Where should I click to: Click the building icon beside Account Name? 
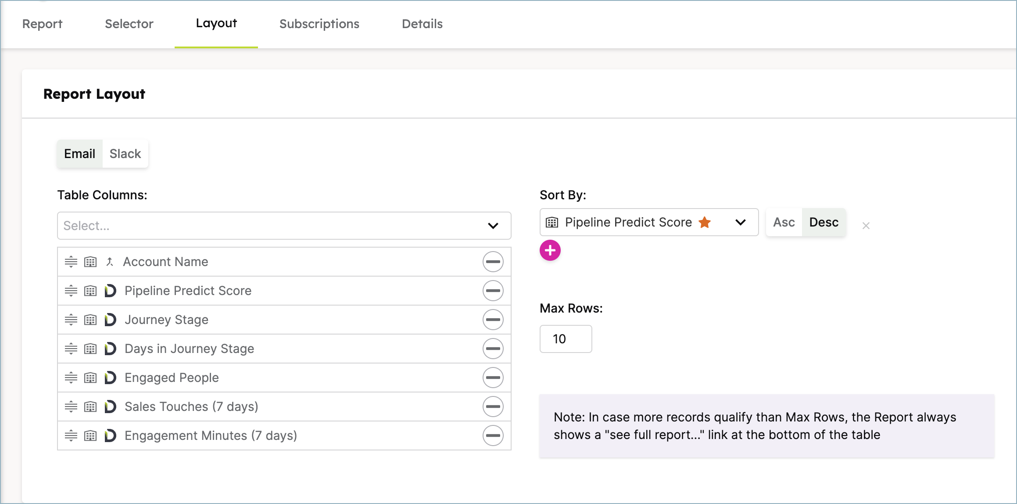tap(90, 262)
